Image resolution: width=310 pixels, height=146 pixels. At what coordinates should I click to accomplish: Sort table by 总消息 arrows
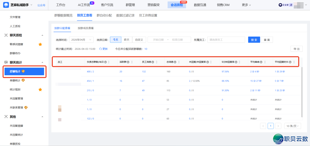point(179,62)
